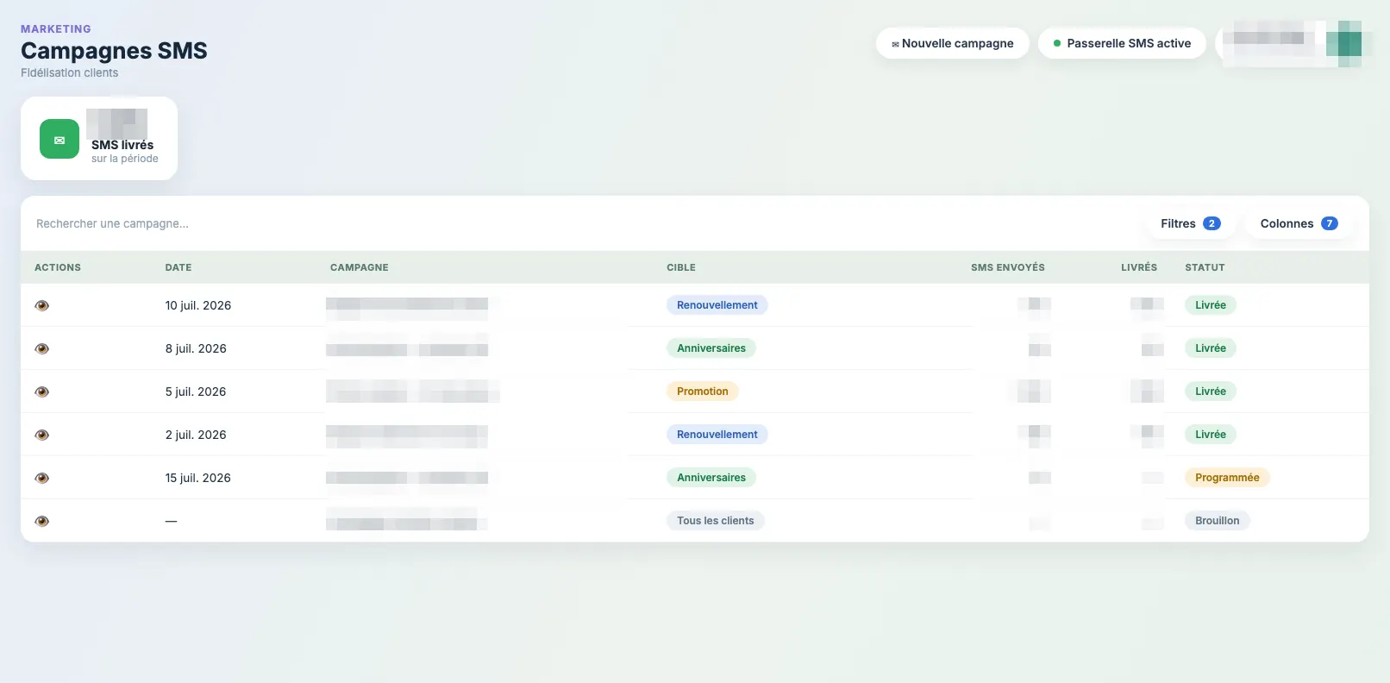1390x683 pixels.
Task: View details of the 10 juil. 2026 campaign
Action: [x=41, y=305]
